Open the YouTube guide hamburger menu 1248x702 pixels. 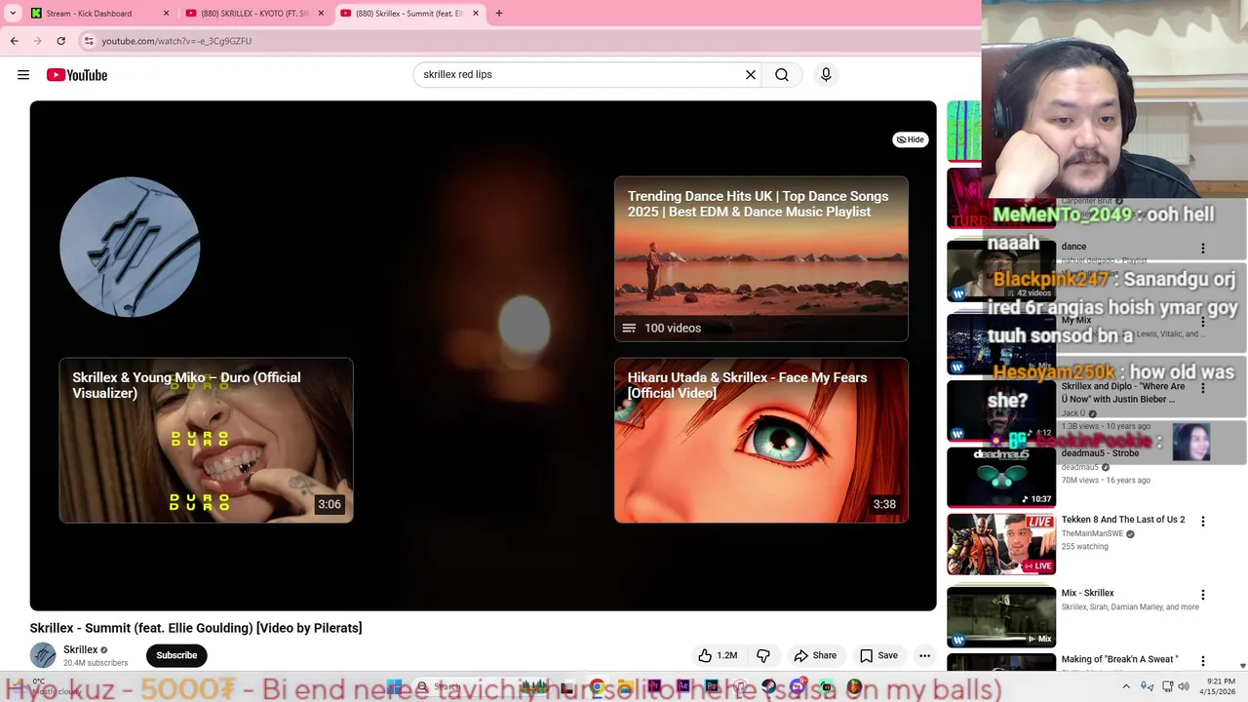tap(23, 75)
